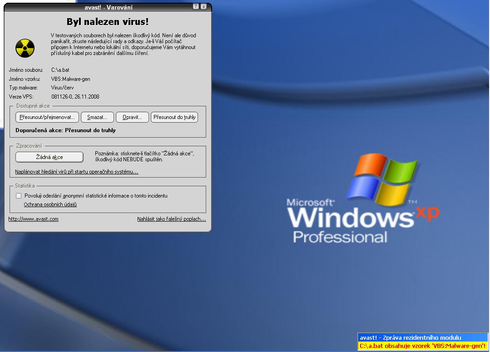Click the Žádná akce button
Image resolution: width=490 pixels, height=352 pixels.
49,157
